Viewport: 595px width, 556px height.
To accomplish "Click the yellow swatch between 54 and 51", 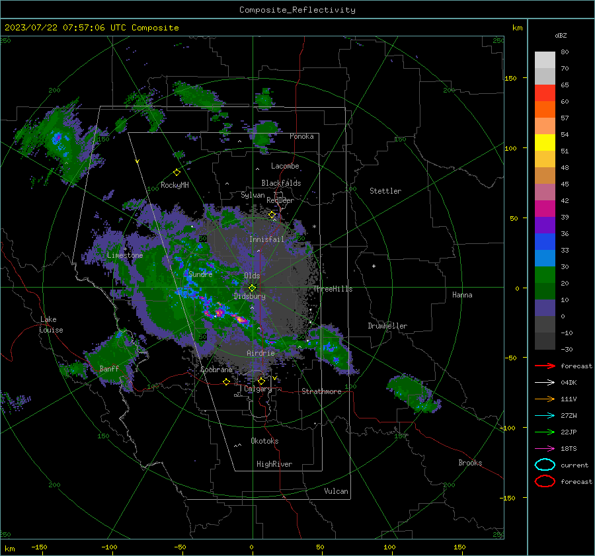I will click(545, 142).
